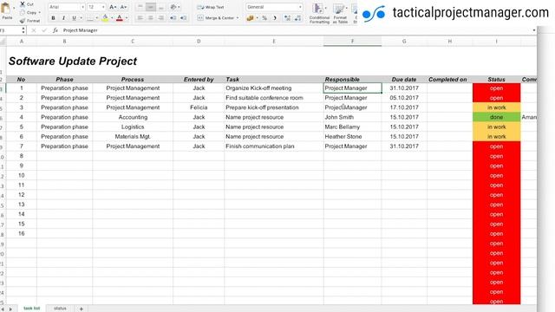Screen dimensions: 555x312
Task: Increase font size with the larger A icon
Action: click(x=113, y=7)
